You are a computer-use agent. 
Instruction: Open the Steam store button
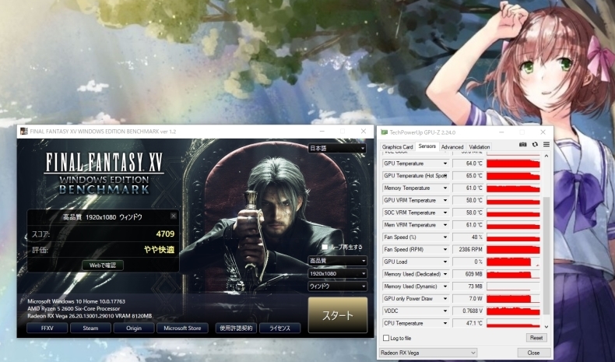[90, 328]
